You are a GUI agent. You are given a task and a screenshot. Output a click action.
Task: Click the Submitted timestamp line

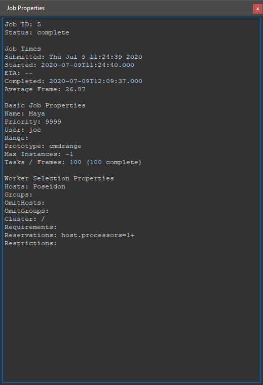tap(73, 57)
